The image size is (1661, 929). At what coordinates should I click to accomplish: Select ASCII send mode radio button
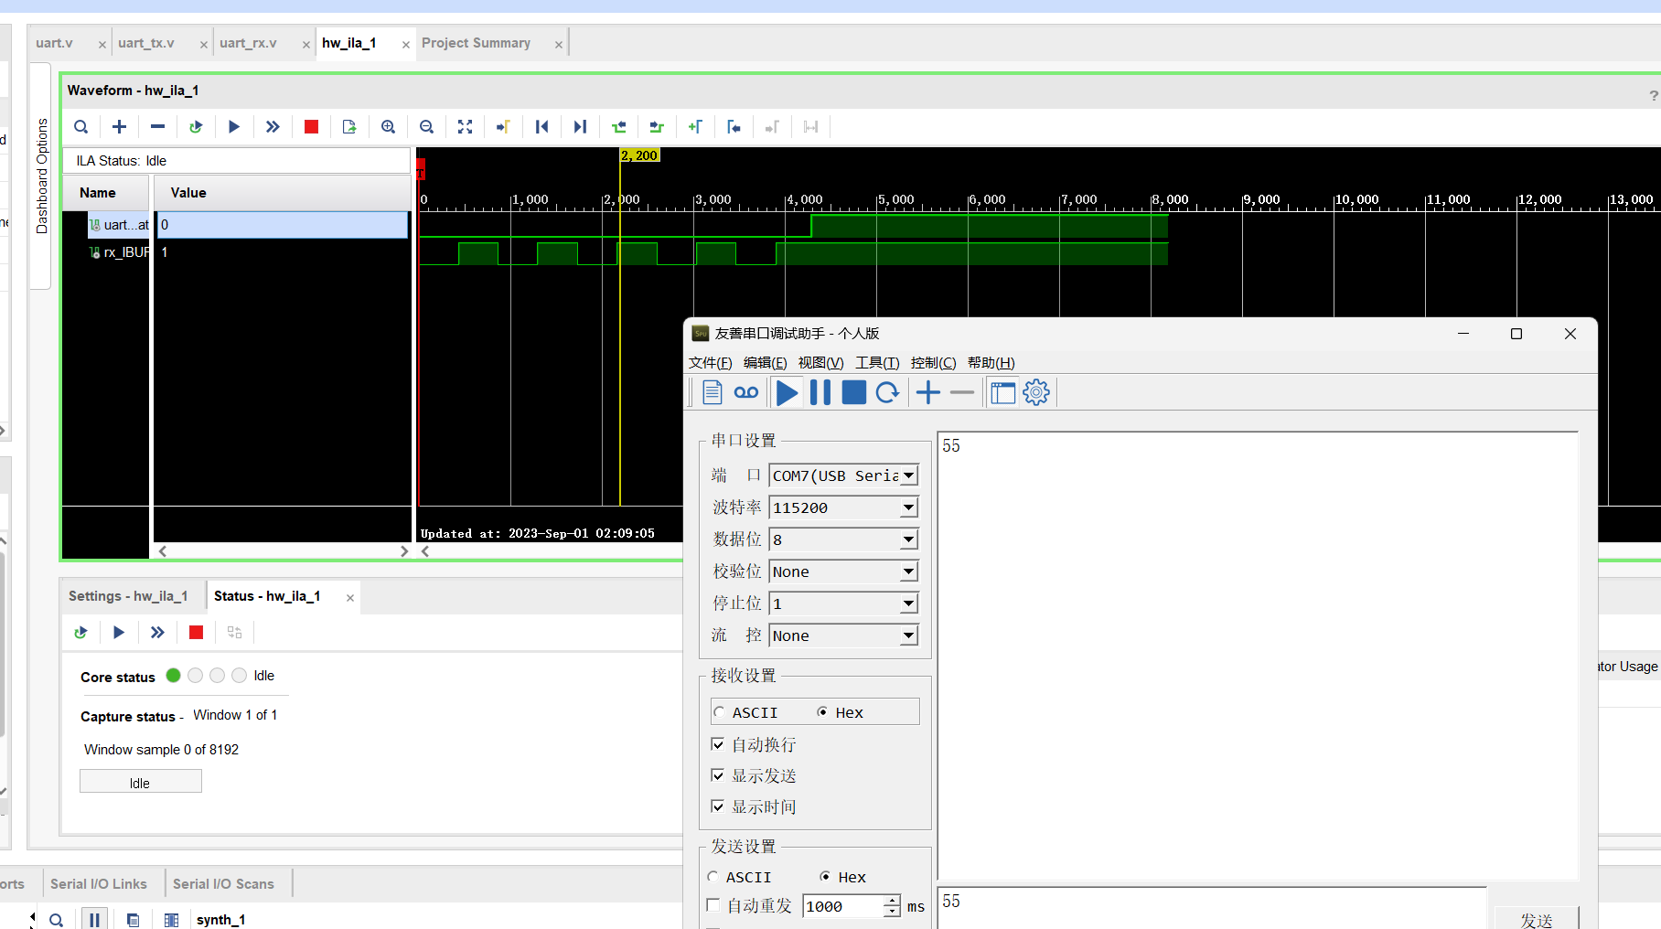point(713,877)
